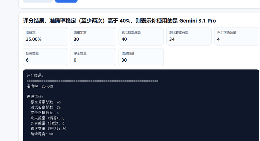Click 标准答案总数: 40 line in console

[x=46, y=102]
